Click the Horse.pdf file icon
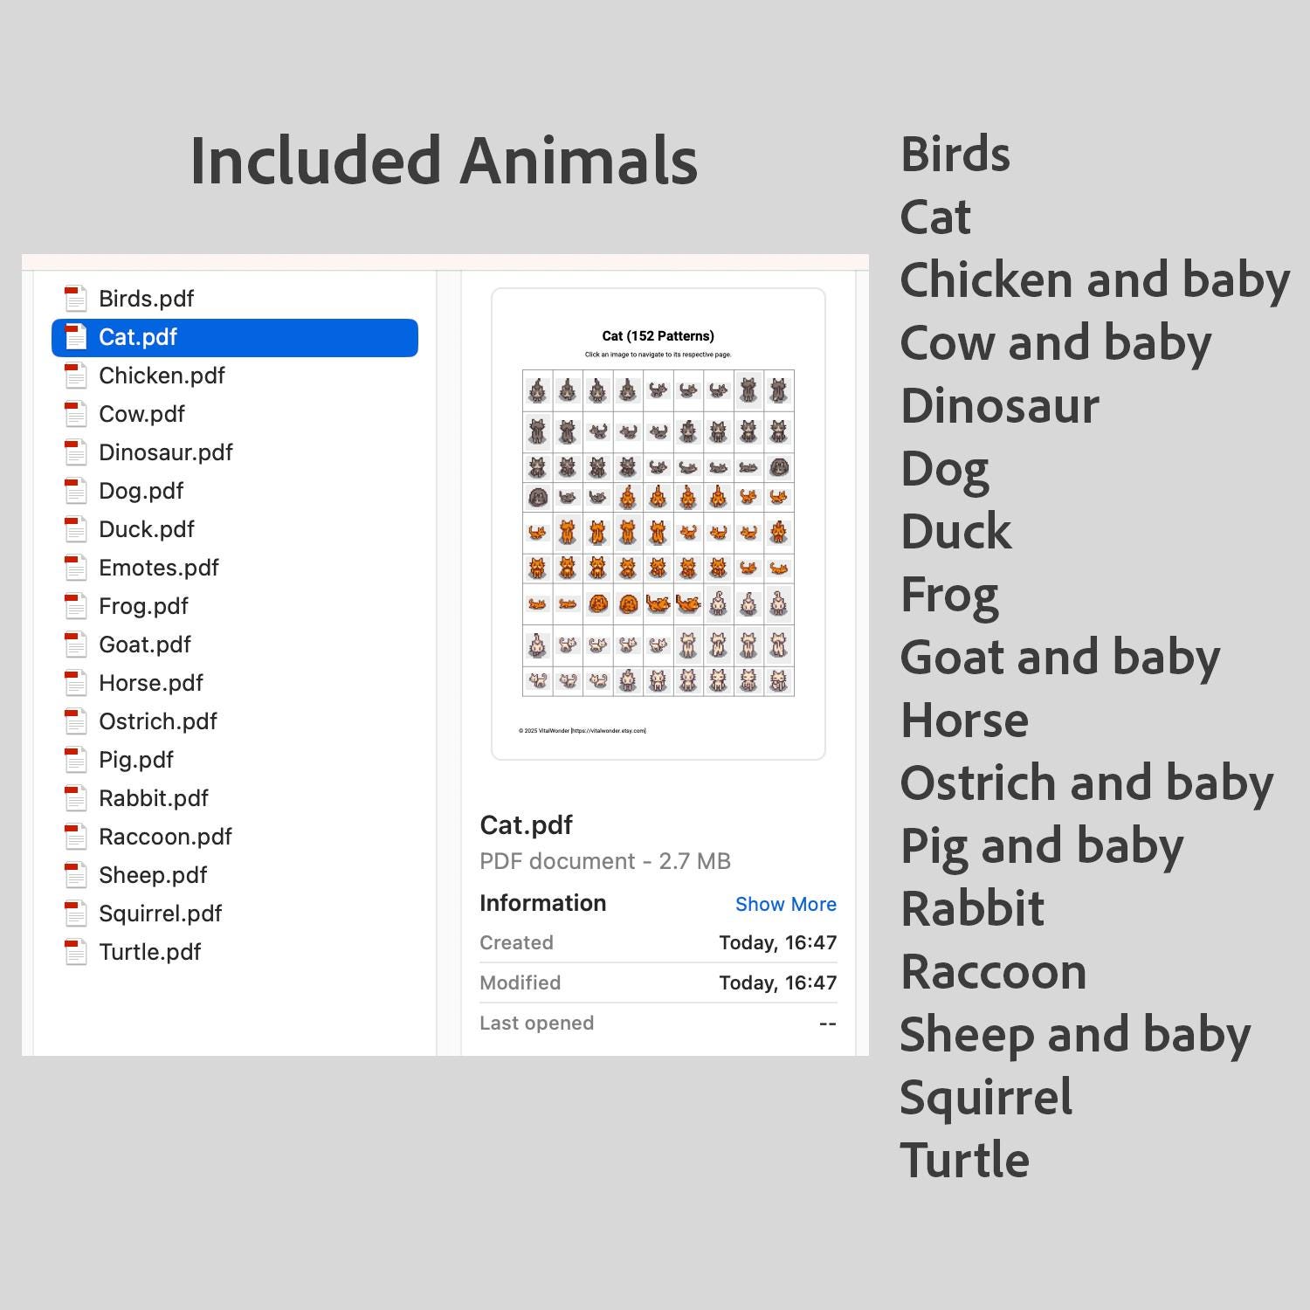Viewport: 1310px width, 1310px height. coord(76,683)
